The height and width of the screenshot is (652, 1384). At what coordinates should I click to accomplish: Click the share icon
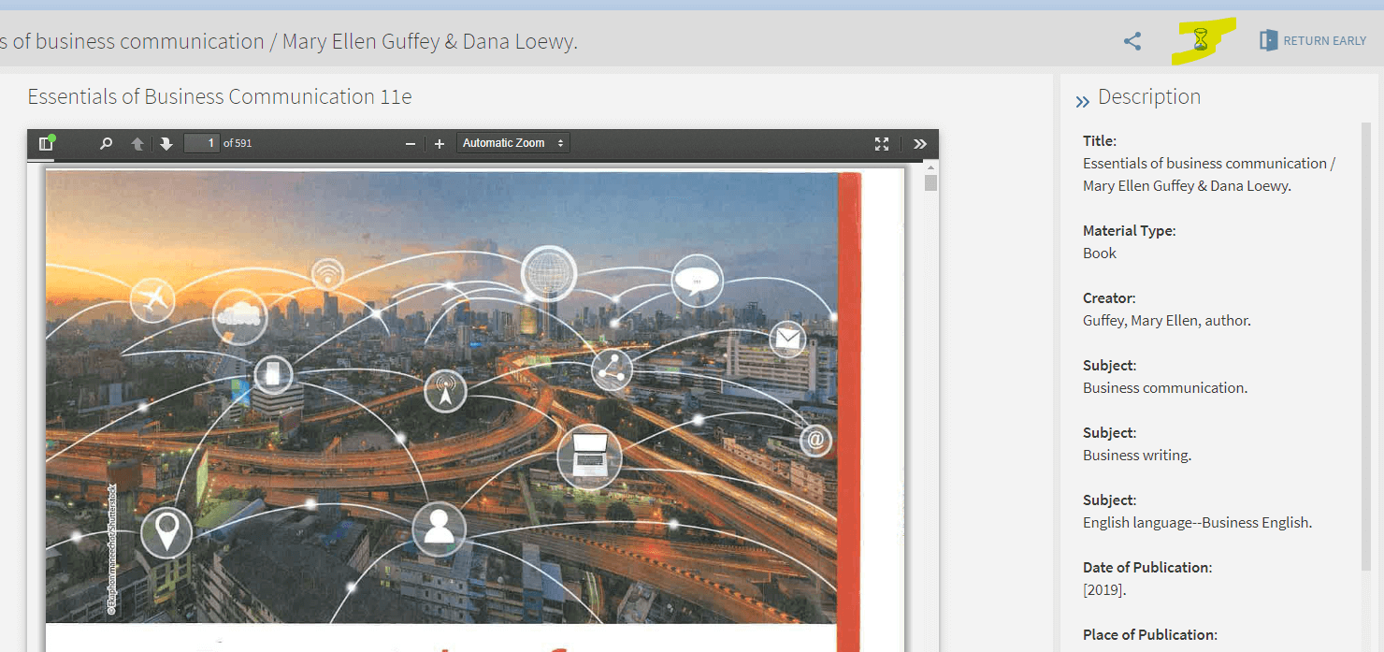pos(1132,41)
